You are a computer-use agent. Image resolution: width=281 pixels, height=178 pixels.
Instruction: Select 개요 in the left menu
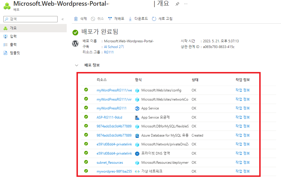(33, 28)
